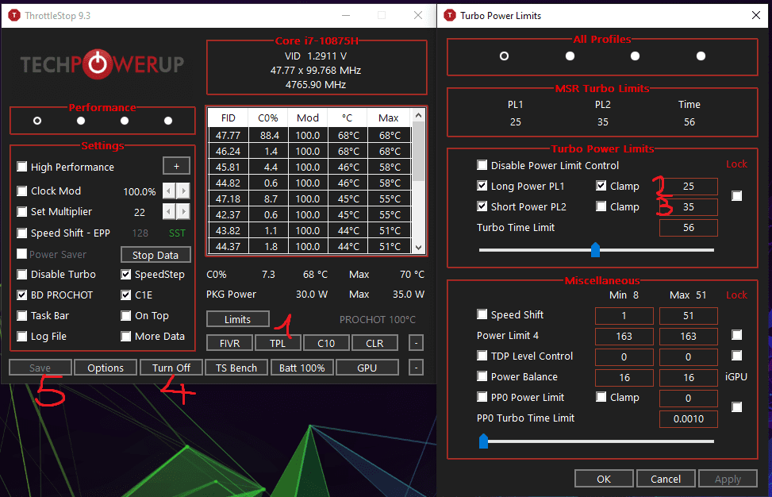Click the ThrottleStop logo icon in the title bar
This screenshot has width=772, height=497.
click(14, 16)
